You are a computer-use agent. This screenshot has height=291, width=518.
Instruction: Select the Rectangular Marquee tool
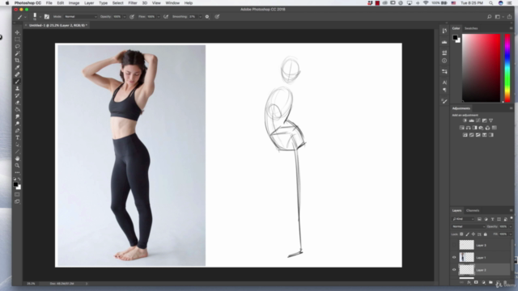[x=17, y=40]
